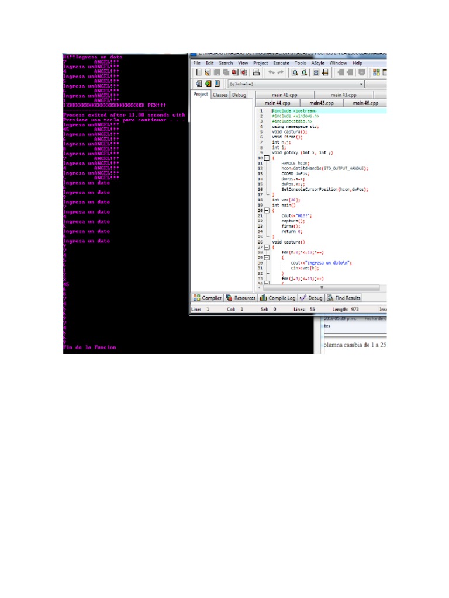The height and width of the screenshot is (598, 449).
Task: Open the main 41.cpp editor tab
Action: 285,95
